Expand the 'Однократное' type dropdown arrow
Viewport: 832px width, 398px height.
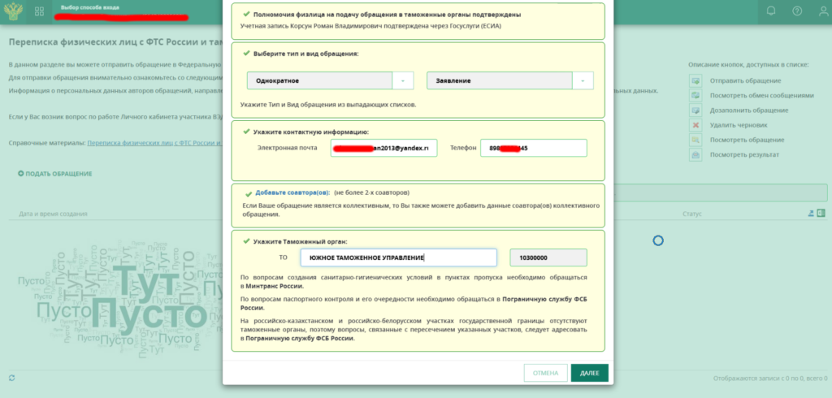(x=403, y=80)
